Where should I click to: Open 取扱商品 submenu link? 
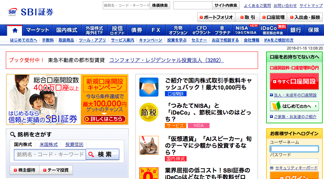tap(66, 40)
